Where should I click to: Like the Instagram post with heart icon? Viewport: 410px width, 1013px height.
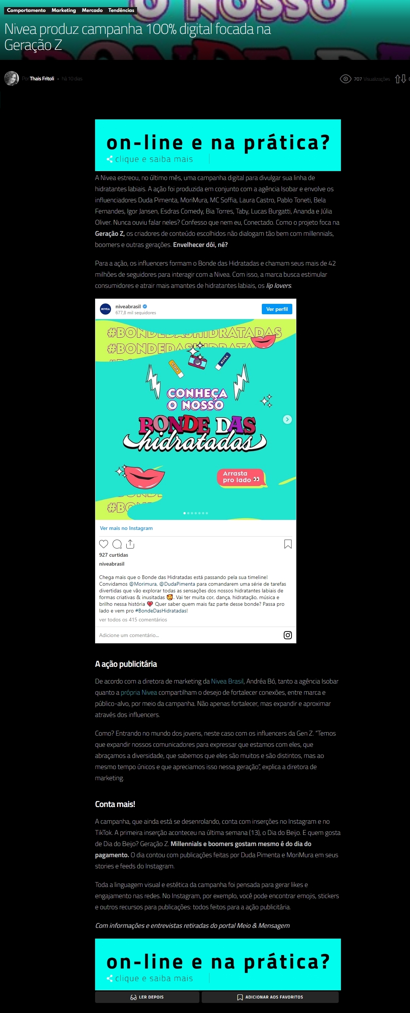[x=103, y=544]
